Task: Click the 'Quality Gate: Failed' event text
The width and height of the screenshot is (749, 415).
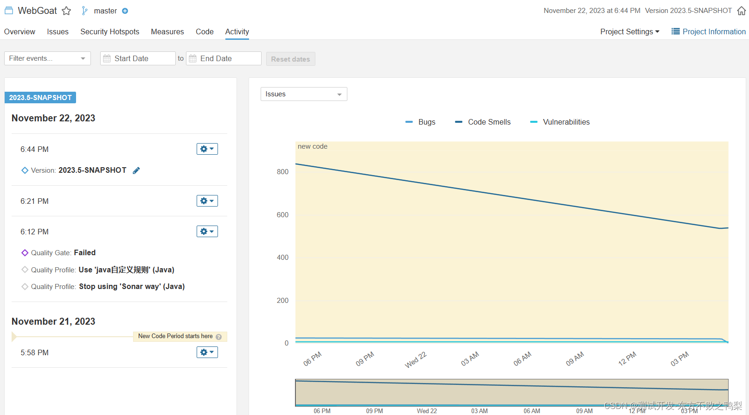Action: (x=63, y=252)
